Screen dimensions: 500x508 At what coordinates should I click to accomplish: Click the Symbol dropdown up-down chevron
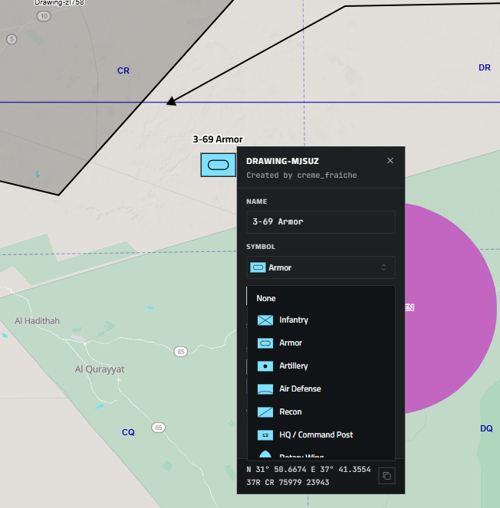click(x=383, y=267)
